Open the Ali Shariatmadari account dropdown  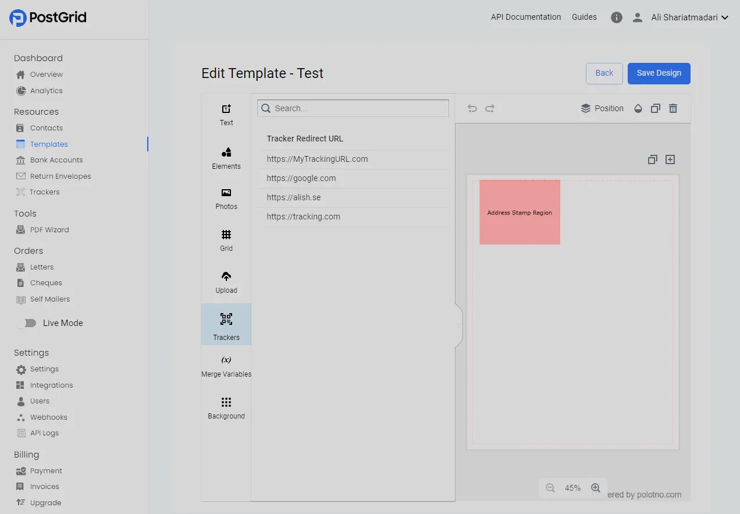click(689, 17)
